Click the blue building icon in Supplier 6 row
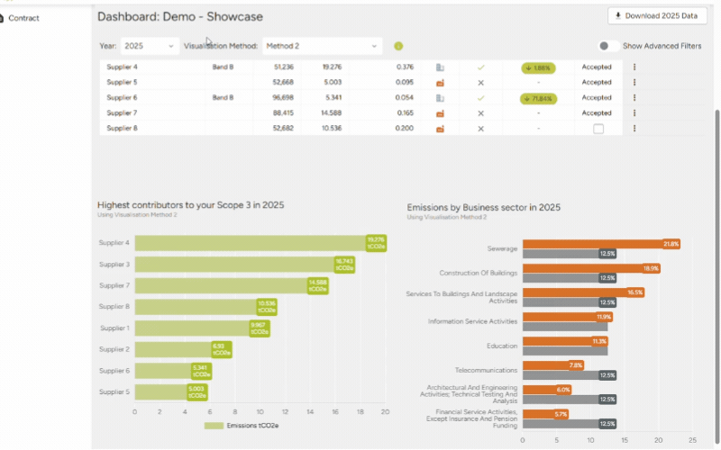Viewport: 721px width, 450px height. [440, 98]
